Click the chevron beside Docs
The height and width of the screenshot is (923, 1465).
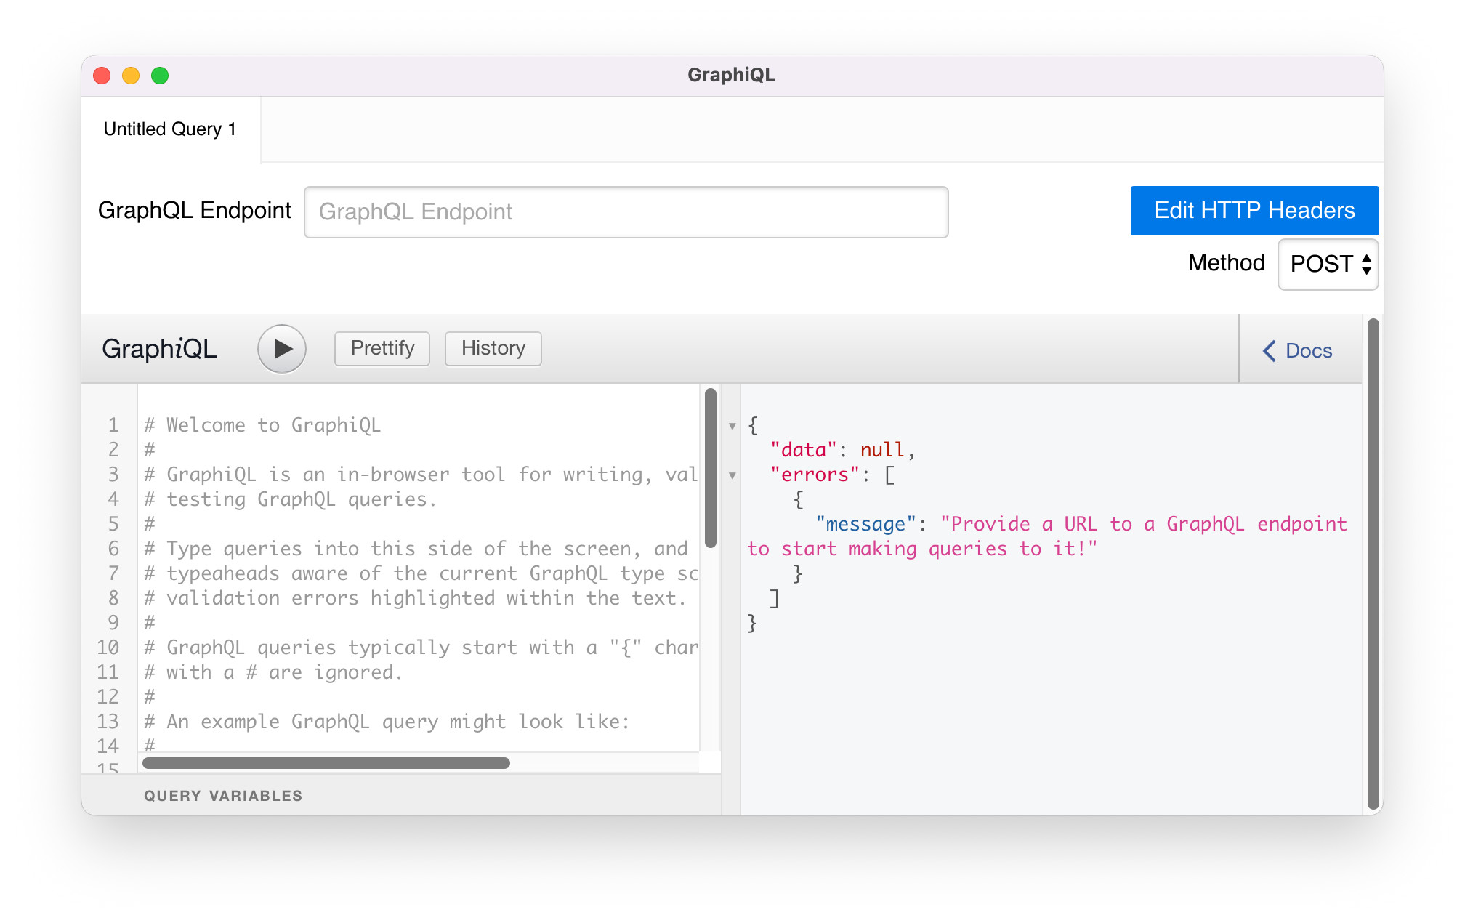tap(1270, 351)
